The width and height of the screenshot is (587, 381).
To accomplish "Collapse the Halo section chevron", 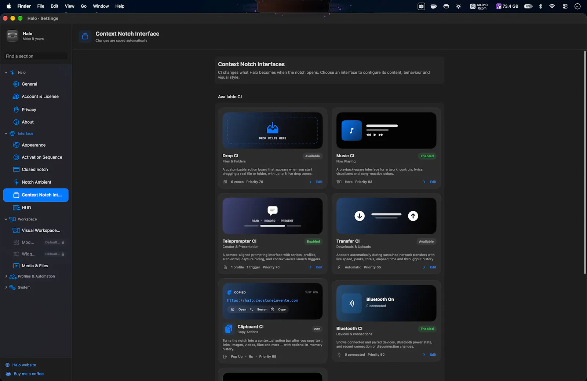I will [x=6, y=73].
